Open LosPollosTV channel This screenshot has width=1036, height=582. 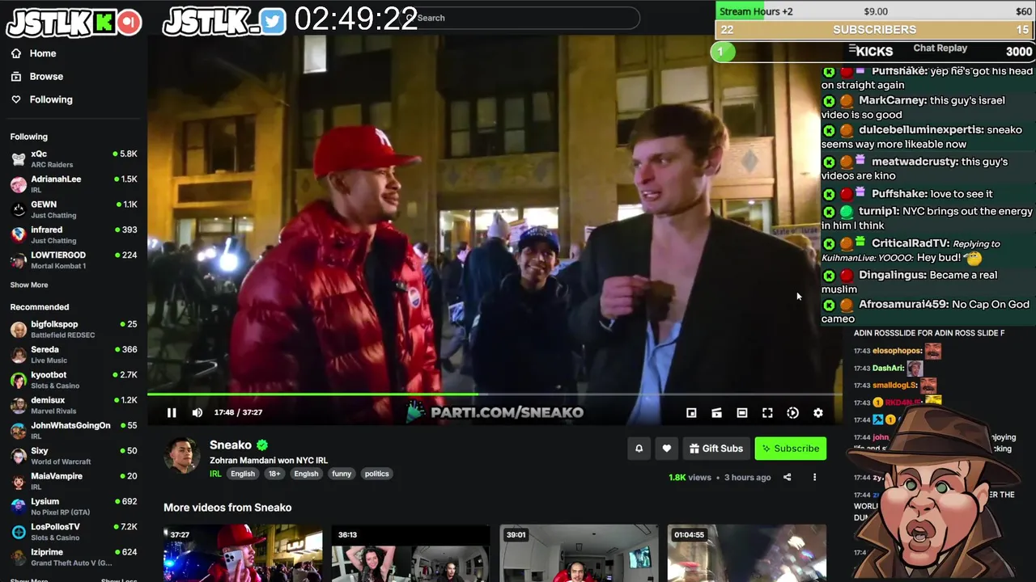74,532
